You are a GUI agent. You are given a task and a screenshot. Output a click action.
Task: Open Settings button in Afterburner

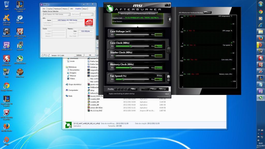[163, 89]
